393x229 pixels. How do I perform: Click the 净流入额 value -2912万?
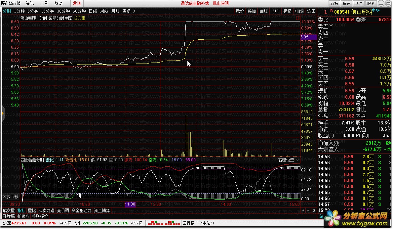point(373,143)
